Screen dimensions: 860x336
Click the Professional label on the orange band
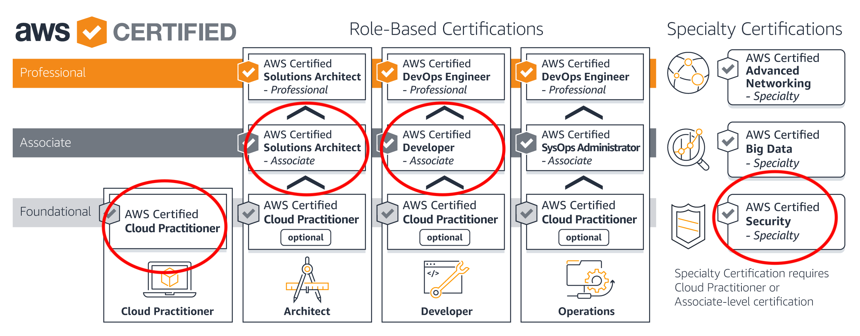[53, 72]
